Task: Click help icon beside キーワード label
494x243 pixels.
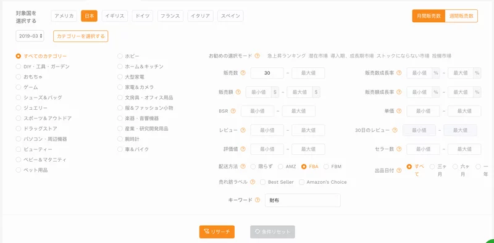Action: point(257,200)
